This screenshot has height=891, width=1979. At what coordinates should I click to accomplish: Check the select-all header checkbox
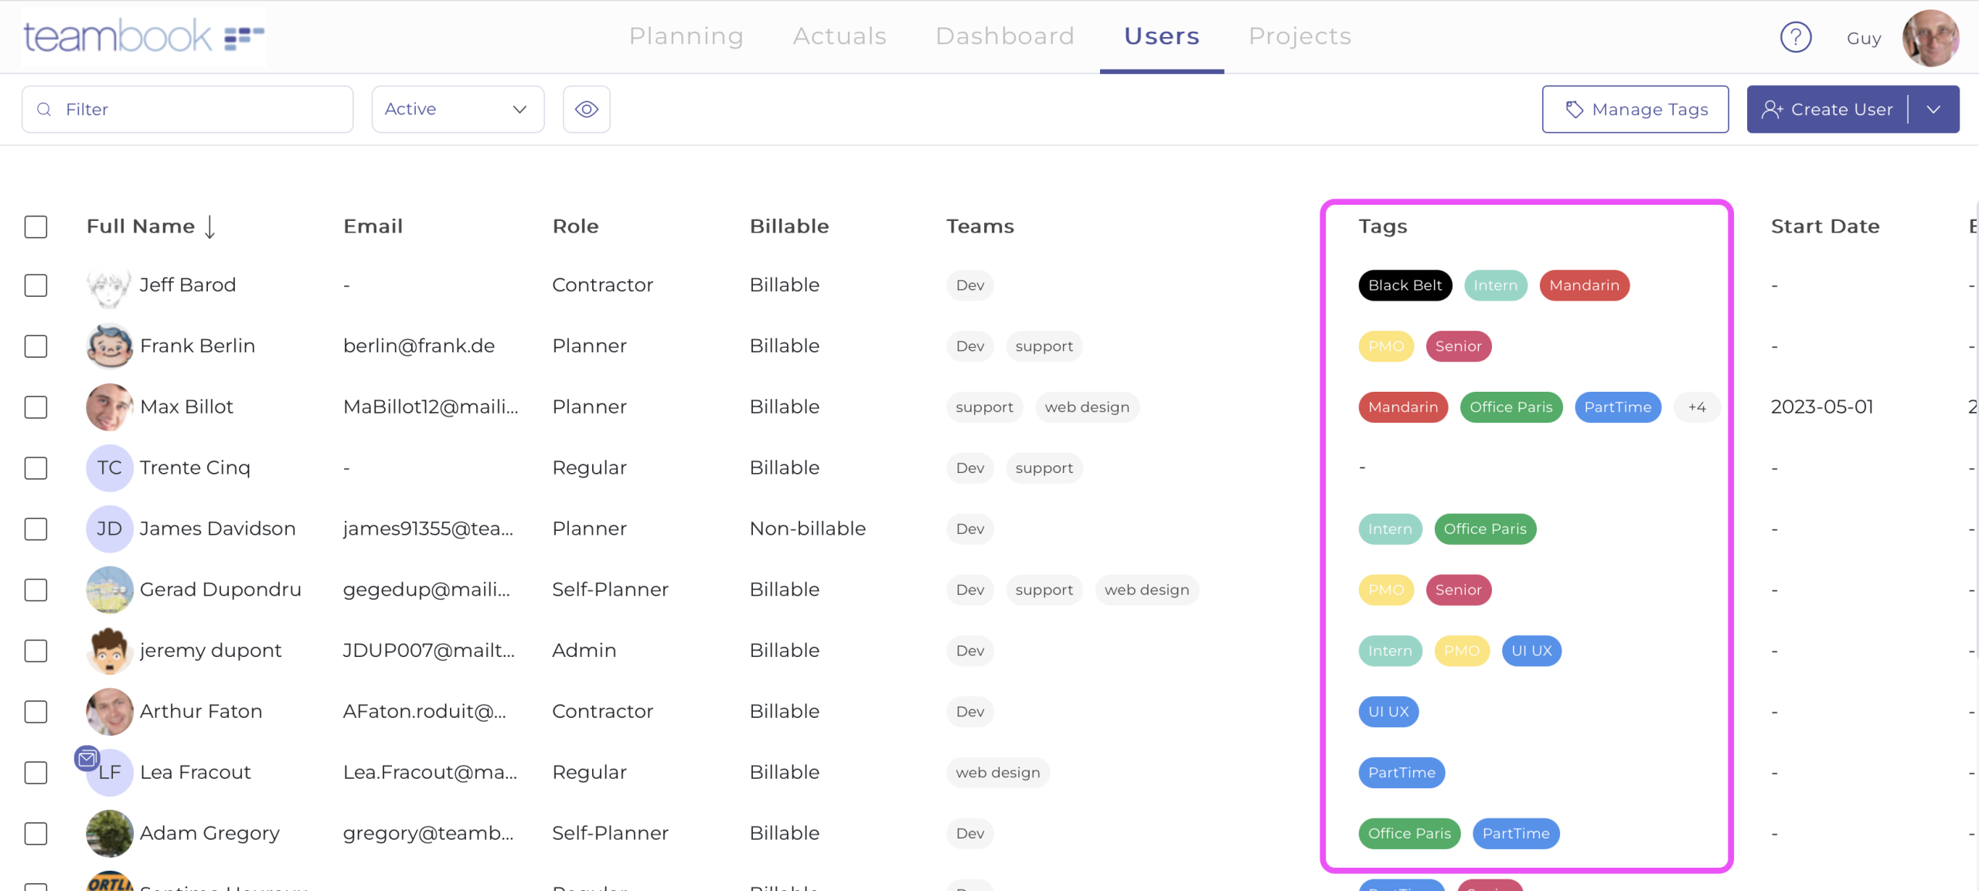[36, 226]
